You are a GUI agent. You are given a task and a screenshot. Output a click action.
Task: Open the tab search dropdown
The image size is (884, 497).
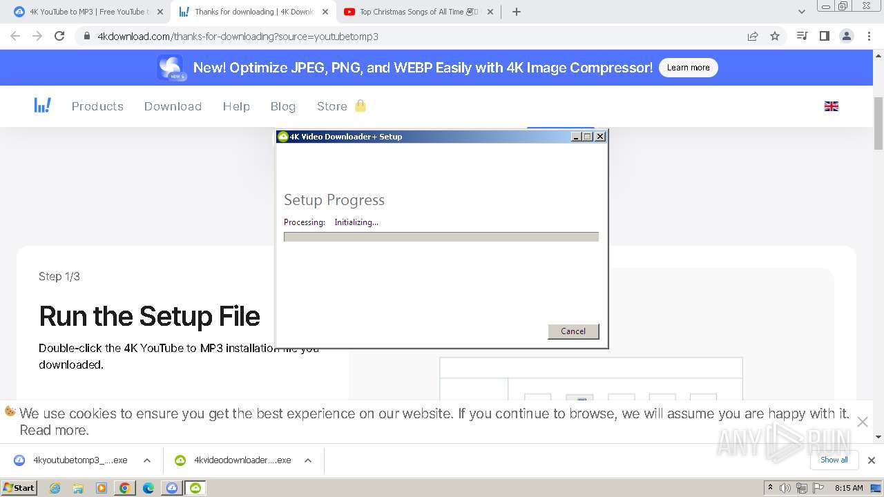point(802,12)
